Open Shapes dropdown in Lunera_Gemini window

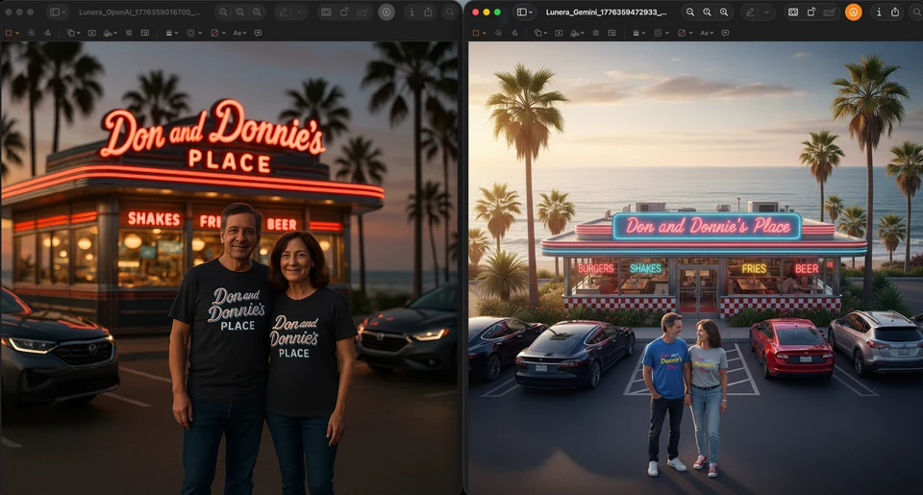click(540, 33)
